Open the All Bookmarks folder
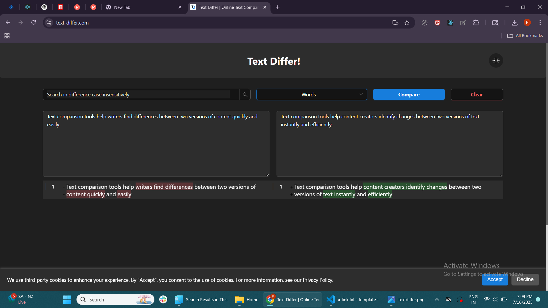The image size is (548, 308). pos(525,36)
